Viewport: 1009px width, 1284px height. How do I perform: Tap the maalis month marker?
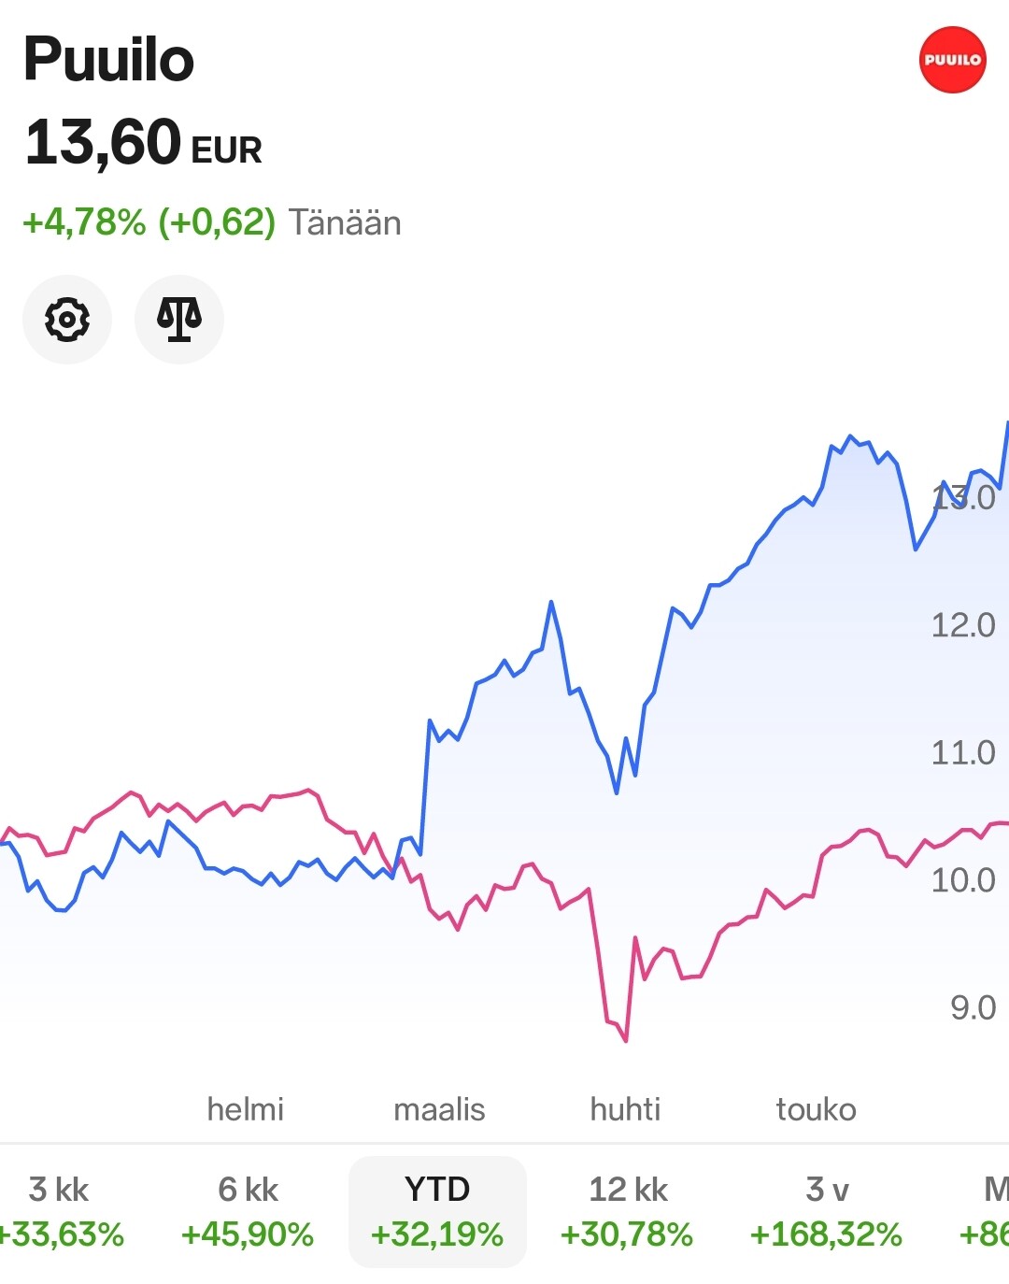tap(439, 1109)
